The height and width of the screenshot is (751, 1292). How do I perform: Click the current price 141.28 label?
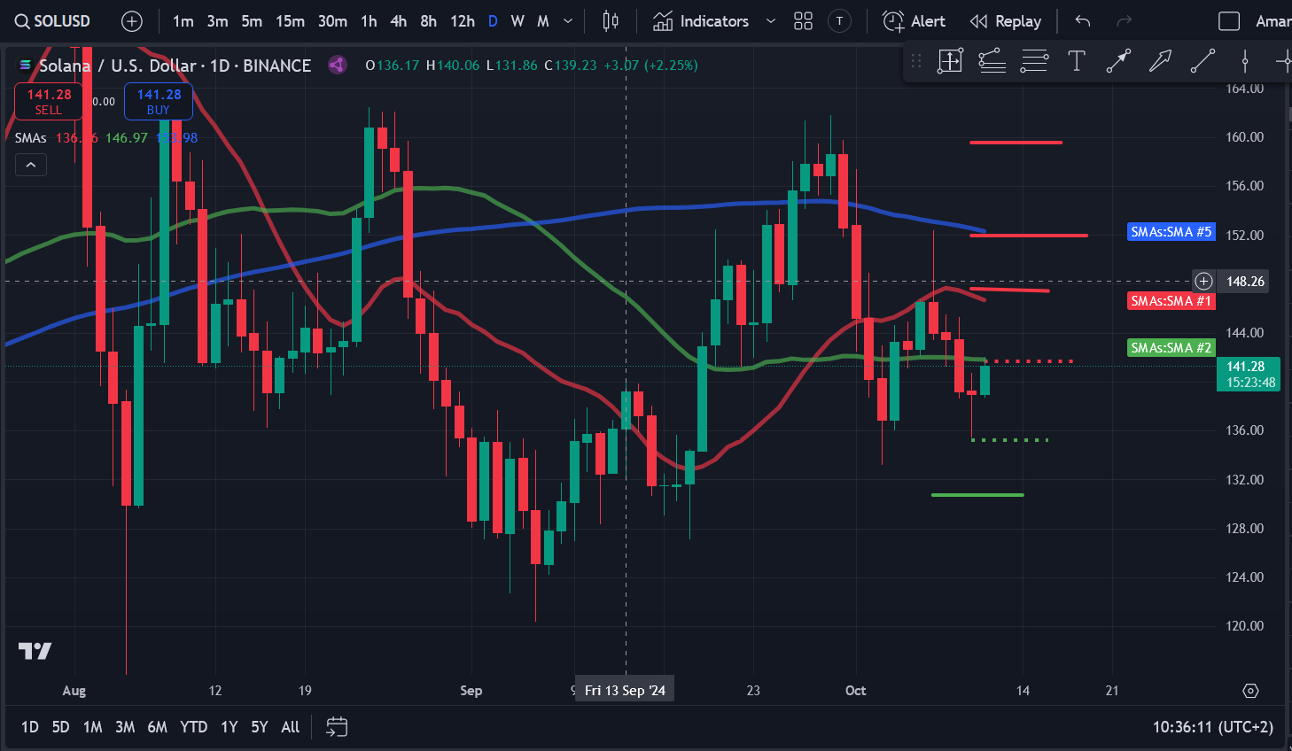coord(1249,374)
